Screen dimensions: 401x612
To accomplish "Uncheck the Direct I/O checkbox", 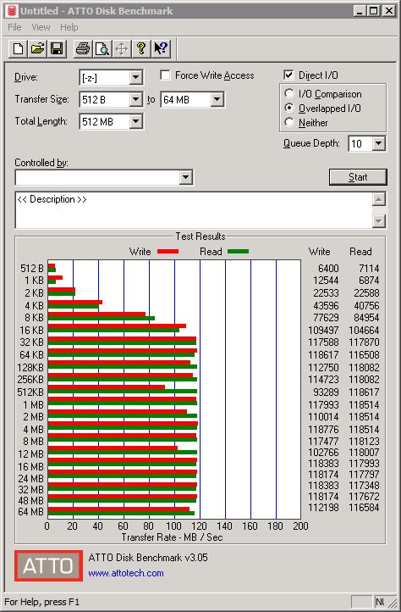I will click(288, 75).
